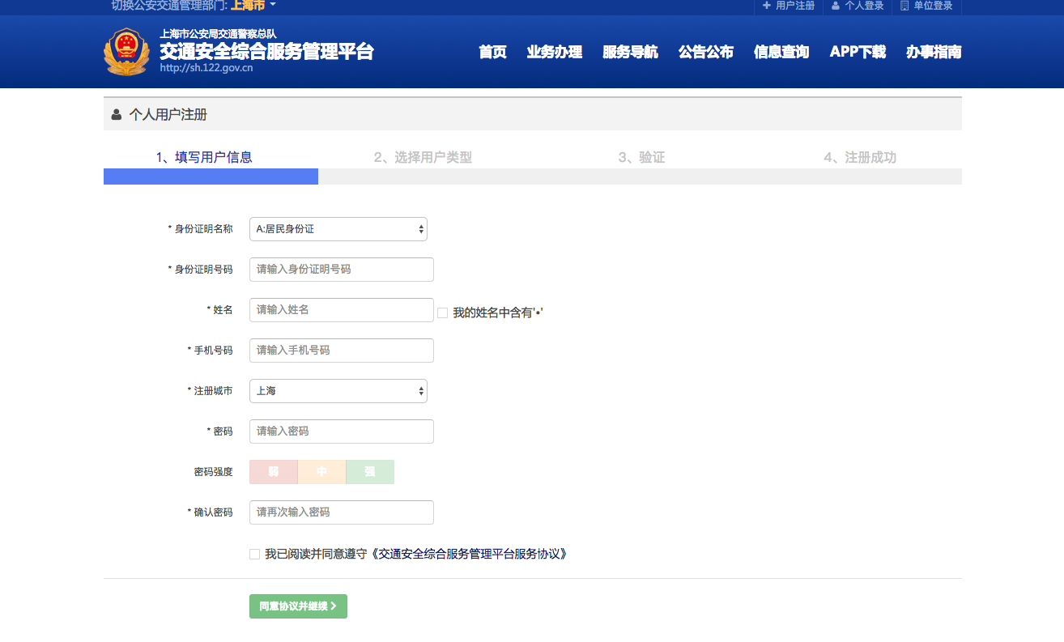Click the 强 password strength indicator
The width and height of the screenshot is (1064, 642).
(x=370, y=472)
